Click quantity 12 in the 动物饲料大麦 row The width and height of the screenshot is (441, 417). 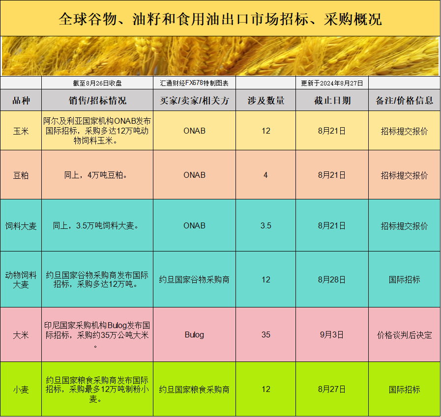(x=266, y=279)
